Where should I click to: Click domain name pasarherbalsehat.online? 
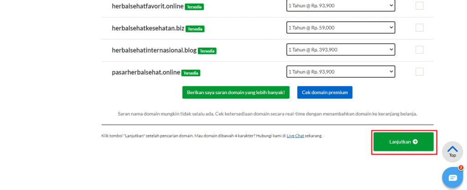tap(146, 72)
